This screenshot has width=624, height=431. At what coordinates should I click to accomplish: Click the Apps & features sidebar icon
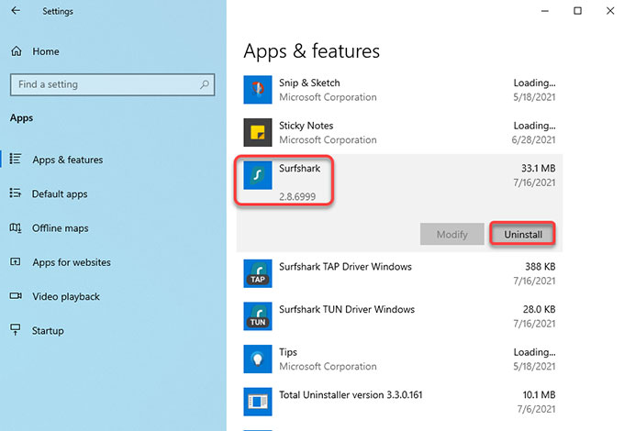pos(16,159)
